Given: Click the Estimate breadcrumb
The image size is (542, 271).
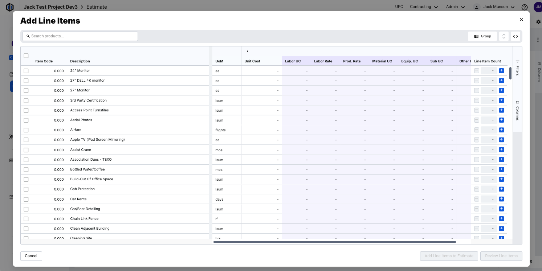Looking at the screenshot, I should [x=96, y=7].
